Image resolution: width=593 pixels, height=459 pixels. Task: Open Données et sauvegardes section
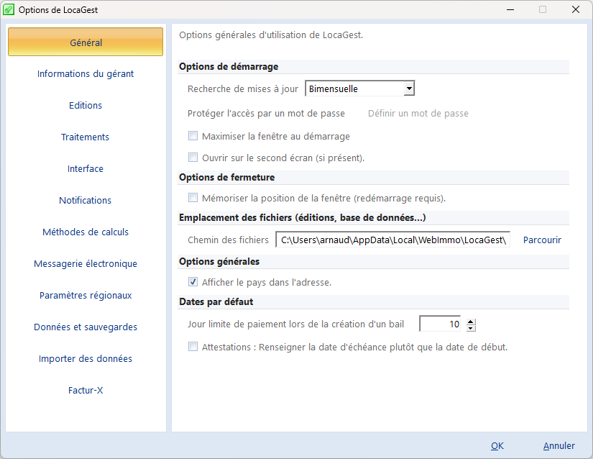pyautogui.click(x=86, y=327)
